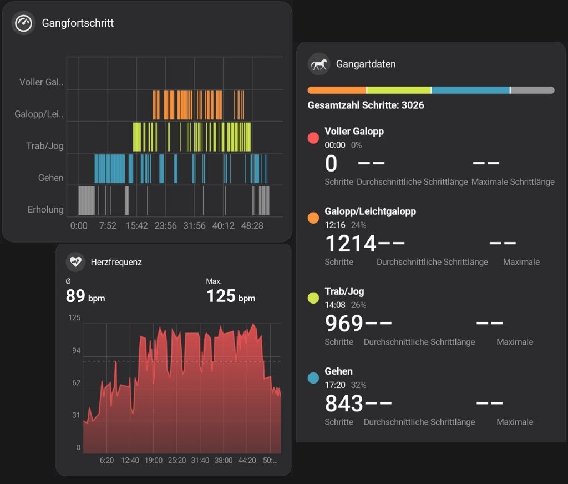Click the green segment of the gait distribution bar
The height and width of the screenshot is (484, 568).
[x=399, y=90]
